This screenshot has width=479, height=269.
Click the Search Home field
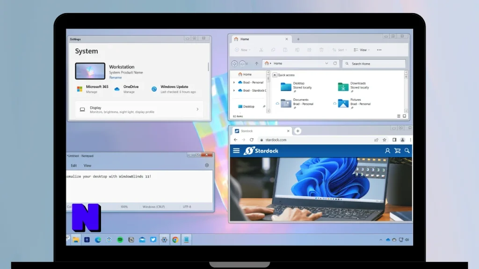tap(374, 64)
